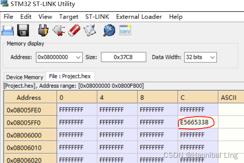Open the External Loader menu

click(x=139, y=17)
